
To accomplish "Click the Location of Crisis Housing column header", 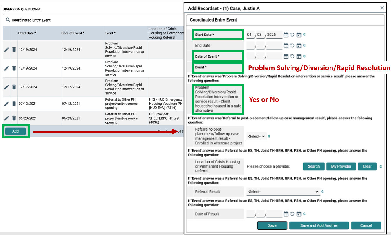I will point(166,33).
